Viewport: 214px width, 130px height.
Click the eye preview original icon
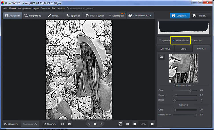62,124
